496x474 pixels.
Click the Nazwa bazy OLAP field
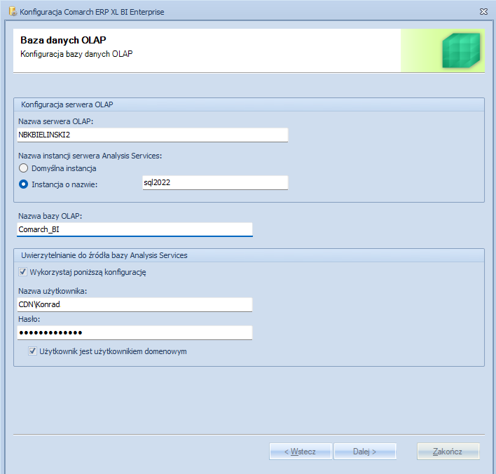pyautogui.click(x=135, y=229)
